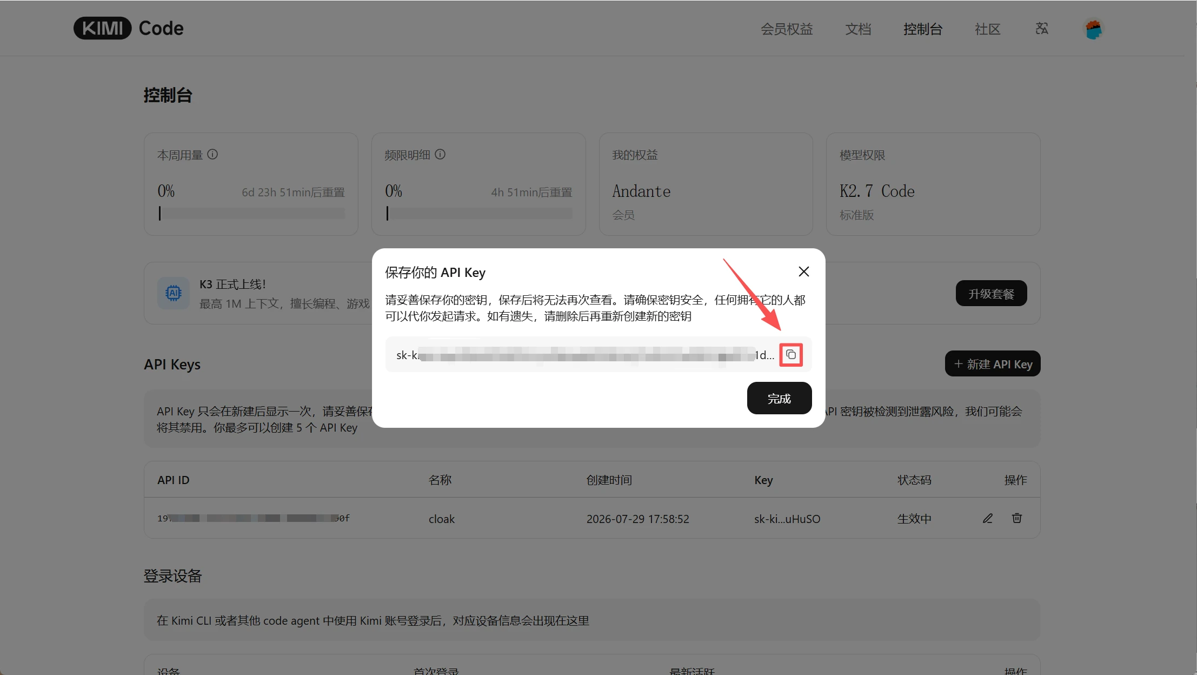Image resolution: width=1197 pixels, height=675 pixels.
Task: Select the 控制台 navigation item
Action: (923, 29)
